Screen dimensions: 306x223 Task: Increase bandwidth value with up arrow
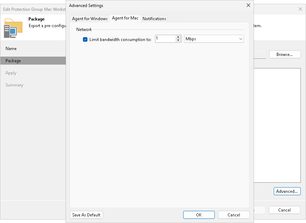click(178, 37)
